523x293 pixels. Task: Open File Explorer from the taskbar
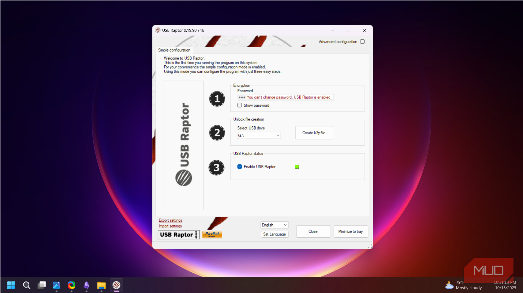pyautogui.click(x=101, y=285)
